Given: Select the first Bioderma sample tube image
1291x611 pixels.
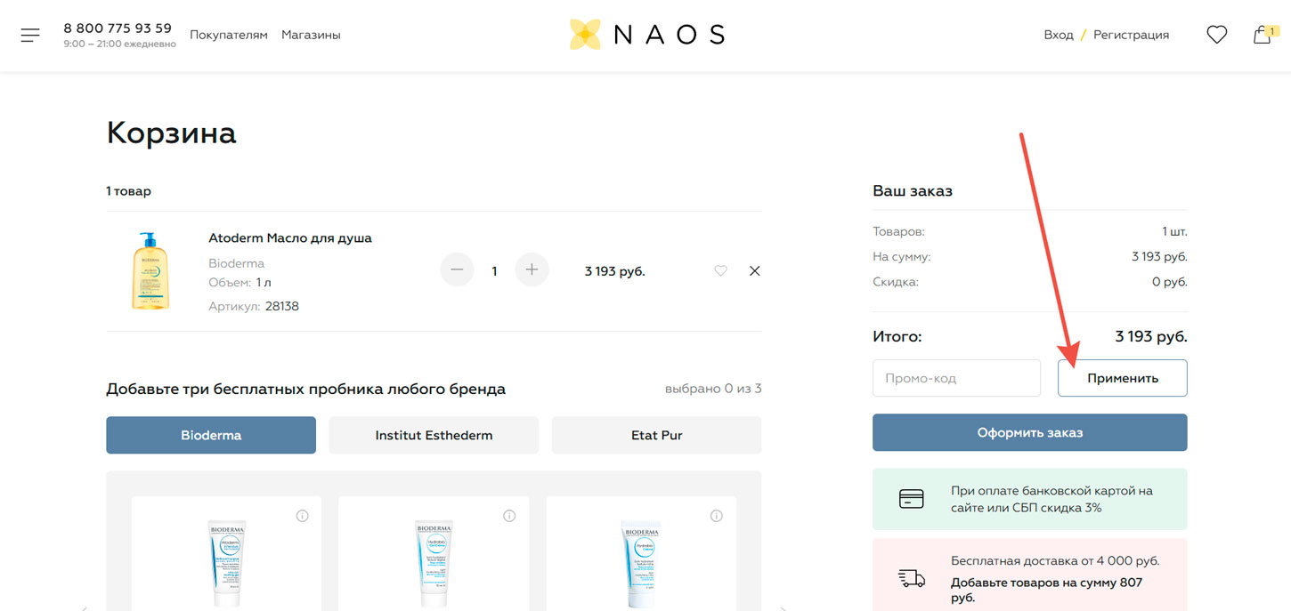Looking at the screenshot, I should (x=227, y=564).
